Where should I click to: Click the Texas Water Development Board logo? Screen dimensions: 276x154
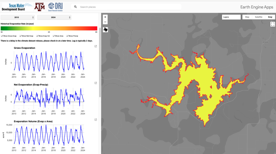pos(16,7)
